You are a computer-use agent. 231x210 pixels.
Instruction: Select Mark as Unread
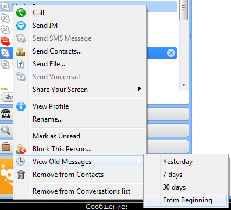(80, 136)
